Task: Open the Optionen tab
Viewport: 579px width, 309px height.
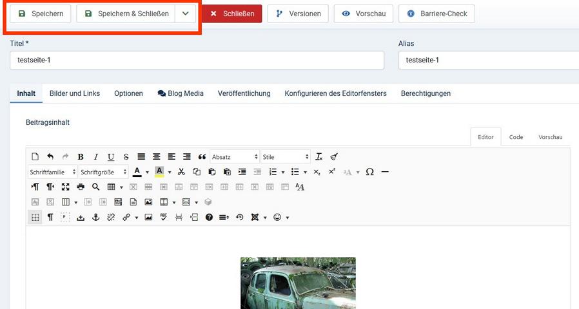Action: pos(128,93)
